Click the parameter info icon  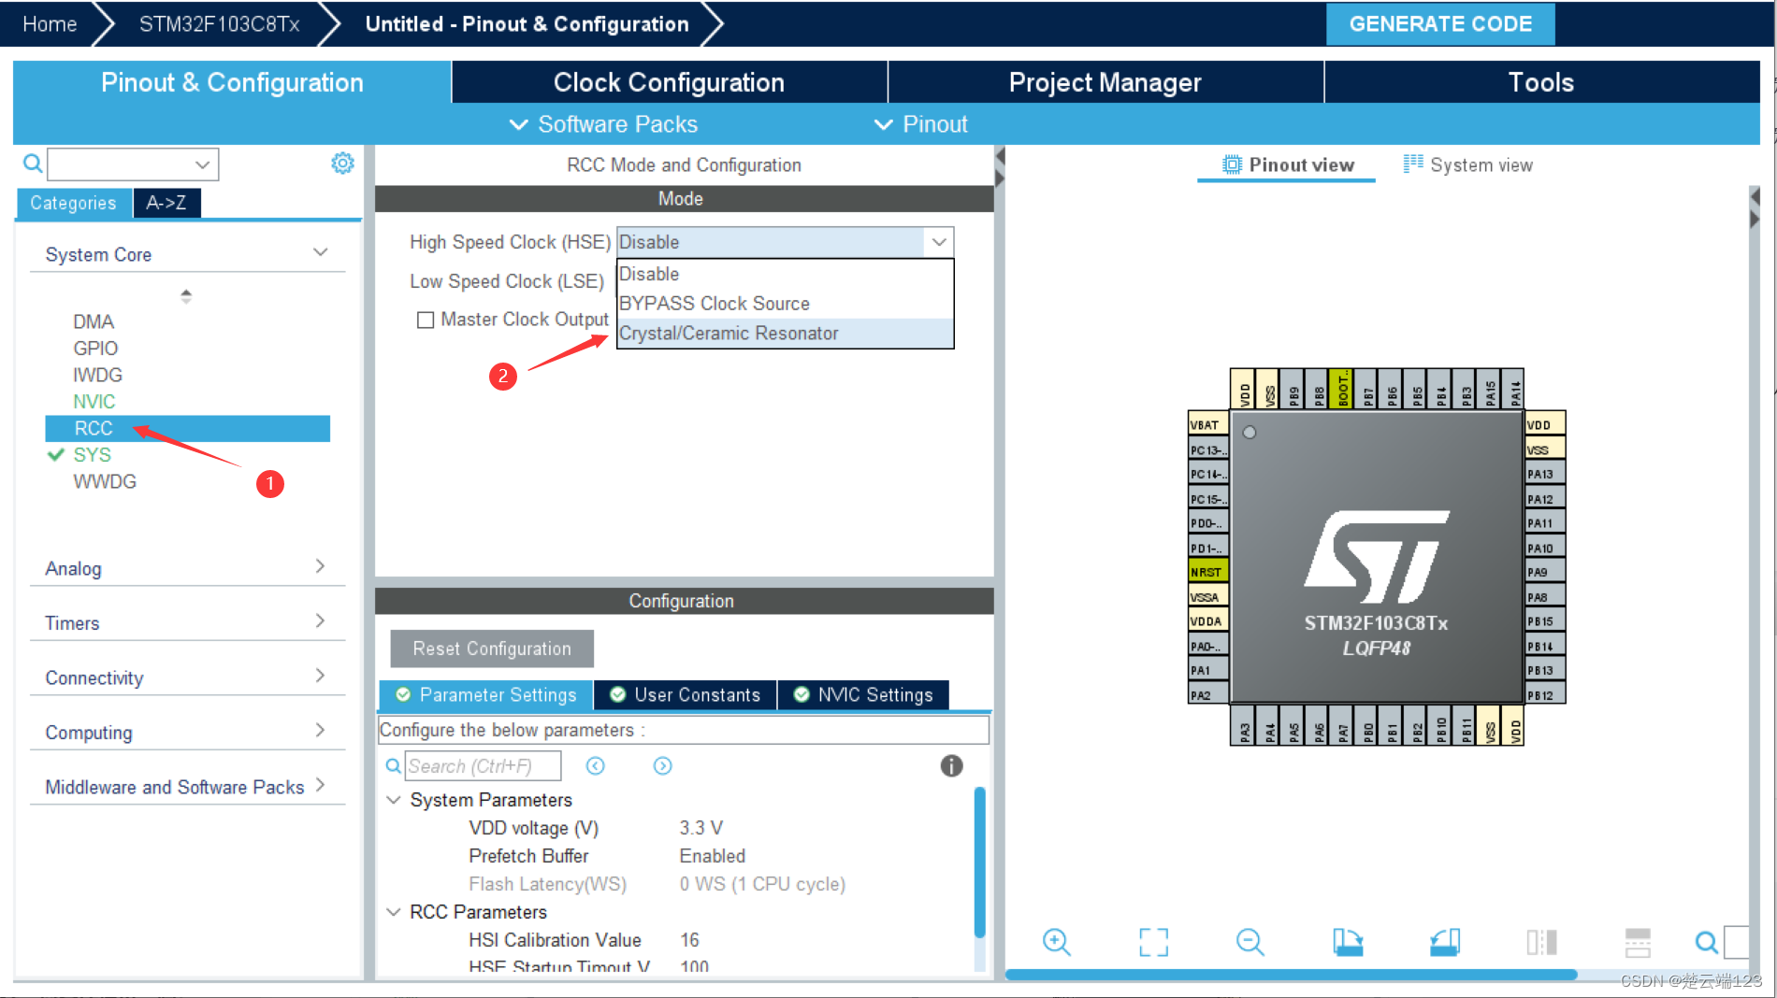click(x=951, y=766)
